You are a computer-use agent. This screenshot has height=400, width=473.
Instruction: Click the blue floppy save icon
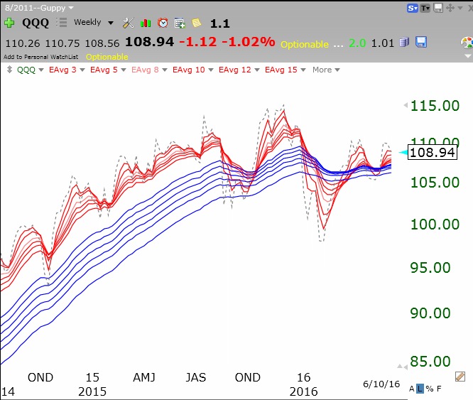point(421,42)
